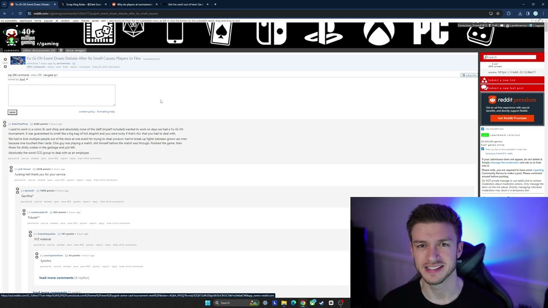
Task: Upvote the 'Tribute**' comment
Action: [24, 211]
